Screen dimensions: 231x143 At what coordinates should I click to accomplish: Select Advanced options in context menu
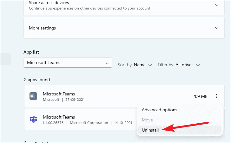[x=159, y=110]
